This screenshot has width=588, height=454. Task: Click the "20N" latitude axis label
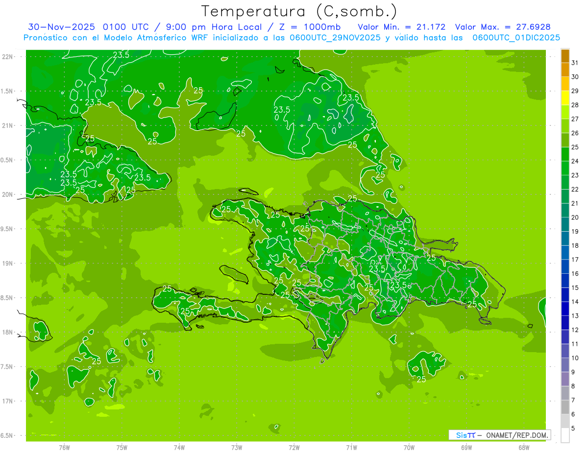coord(8,194)
